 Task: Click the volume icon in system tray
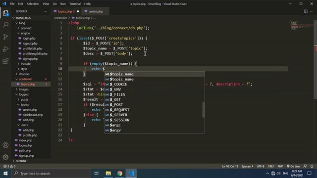pos(279,174)
